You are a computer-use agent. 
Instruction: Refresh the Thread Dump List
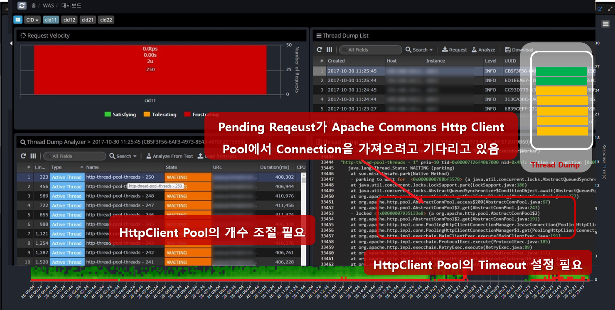pyautogui.click(x=320, y=49)
